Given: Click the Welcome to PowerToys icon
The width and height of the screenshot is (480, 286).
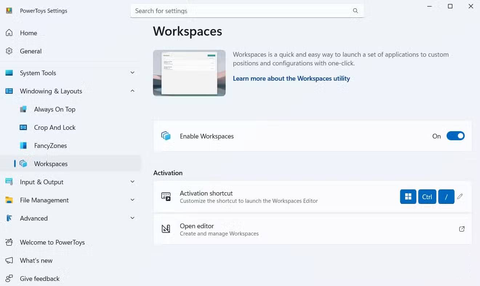Looking at the screenshot, I should click(9, 242).
